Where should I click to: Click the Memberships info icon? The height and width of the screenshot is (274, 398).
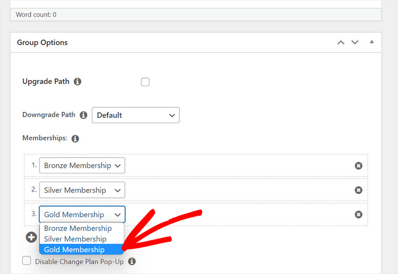click(x=75, y=139)
